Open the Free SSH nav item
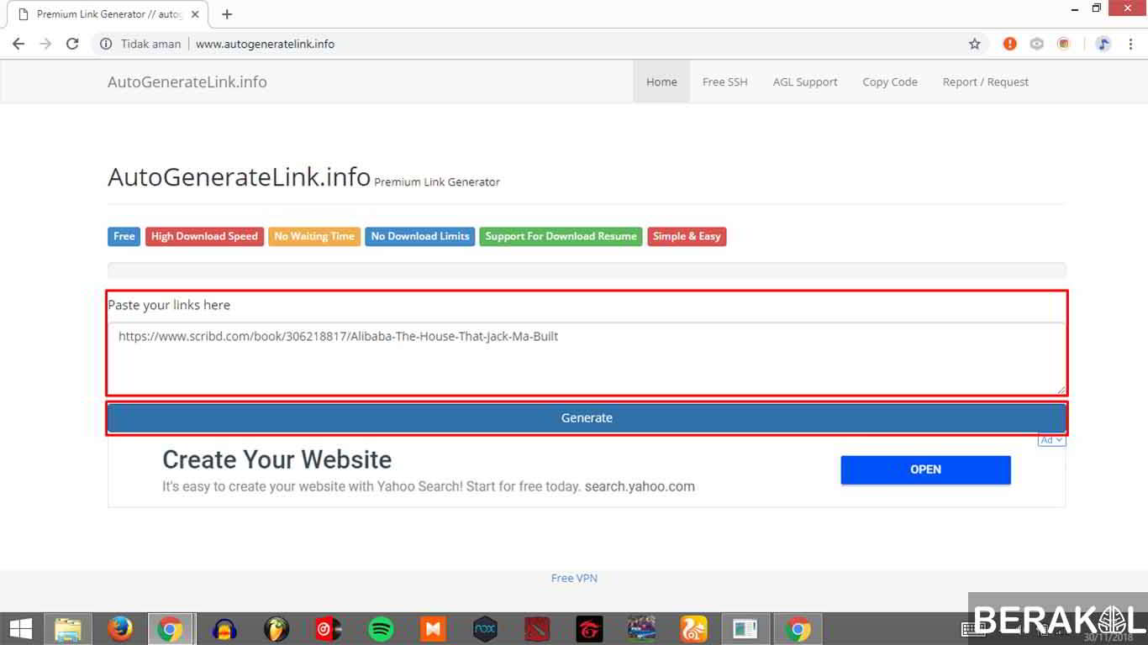 (724, 81)
